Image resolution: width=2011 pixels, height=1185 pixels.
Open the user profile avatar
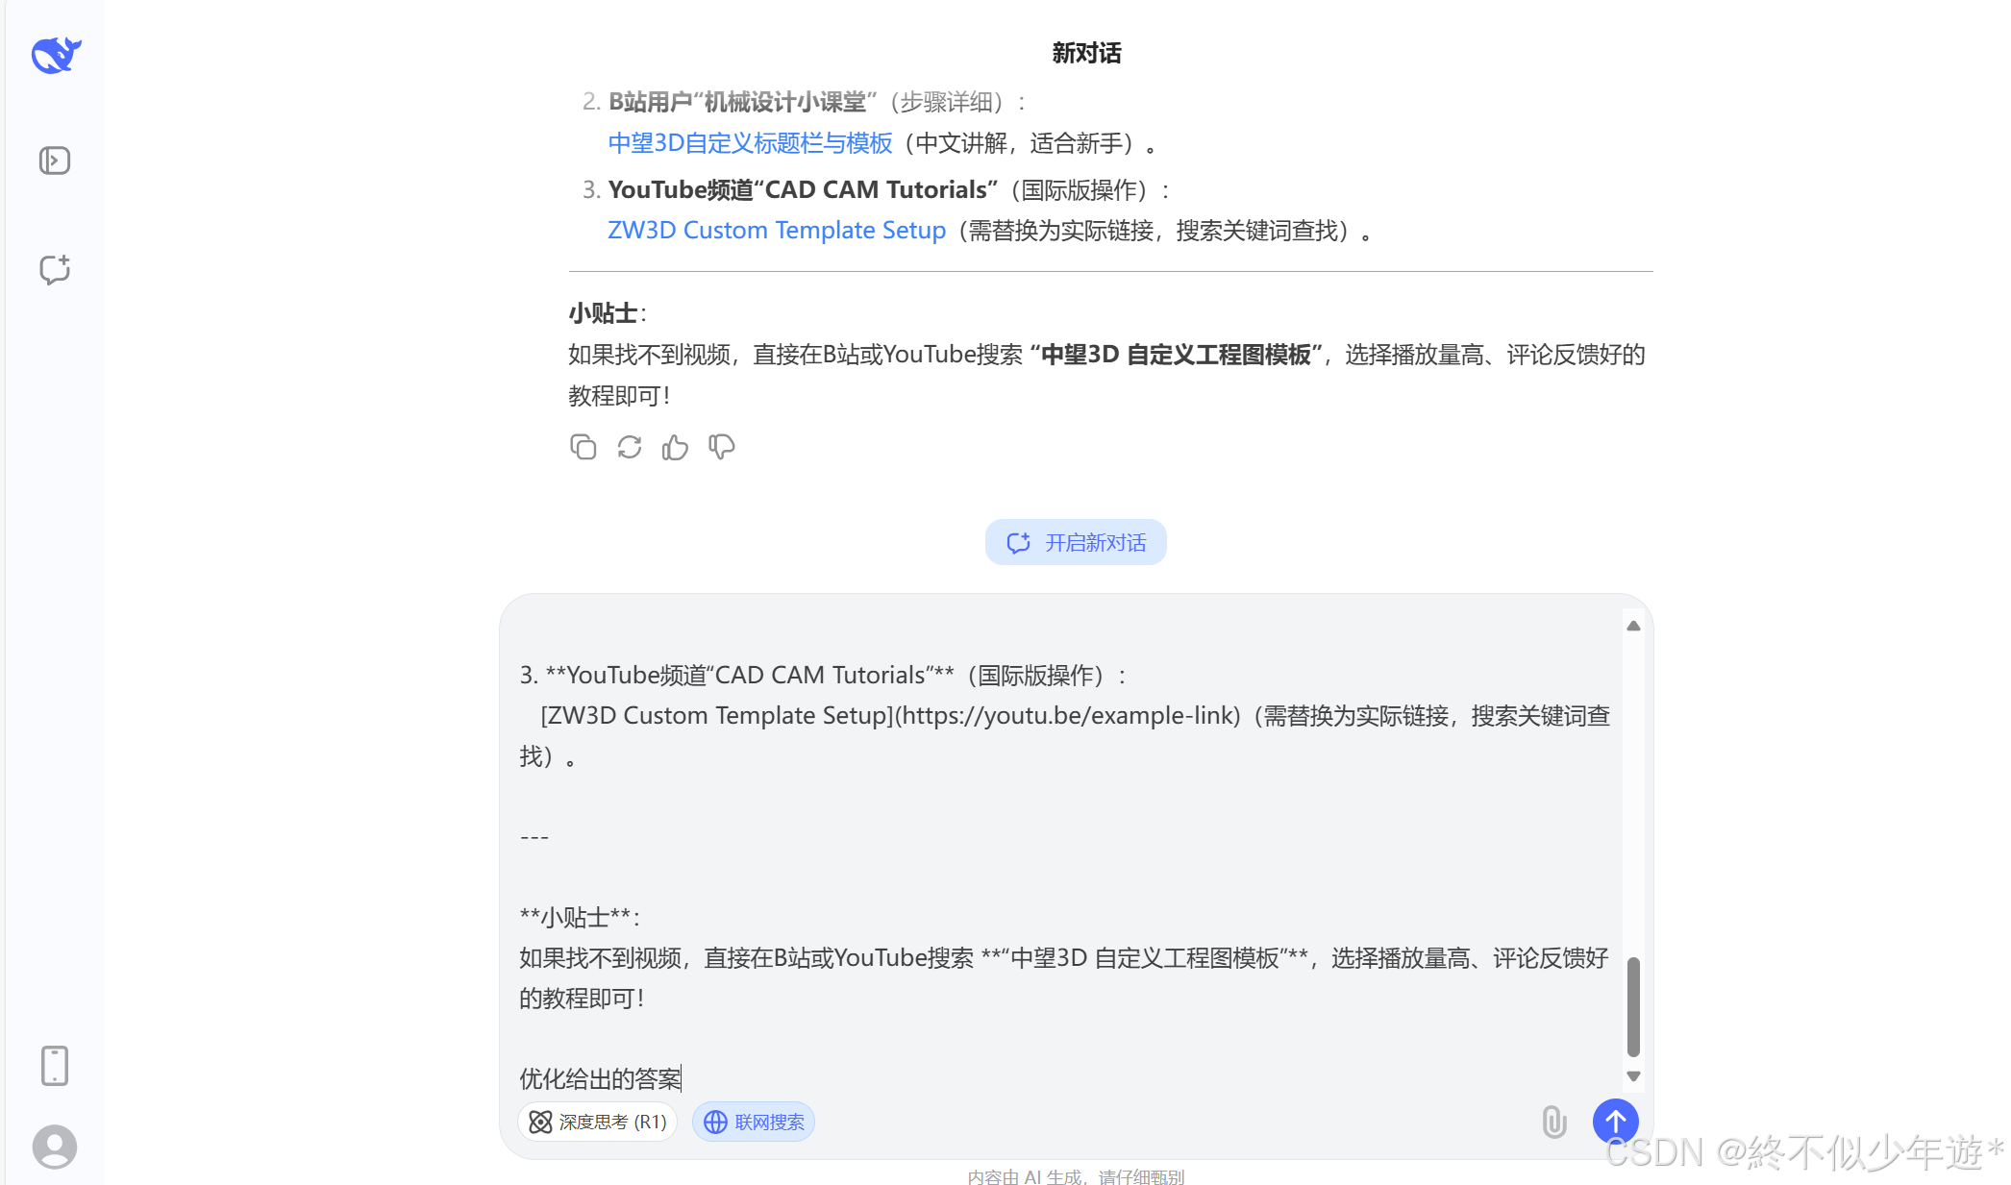click(55, 1147)
